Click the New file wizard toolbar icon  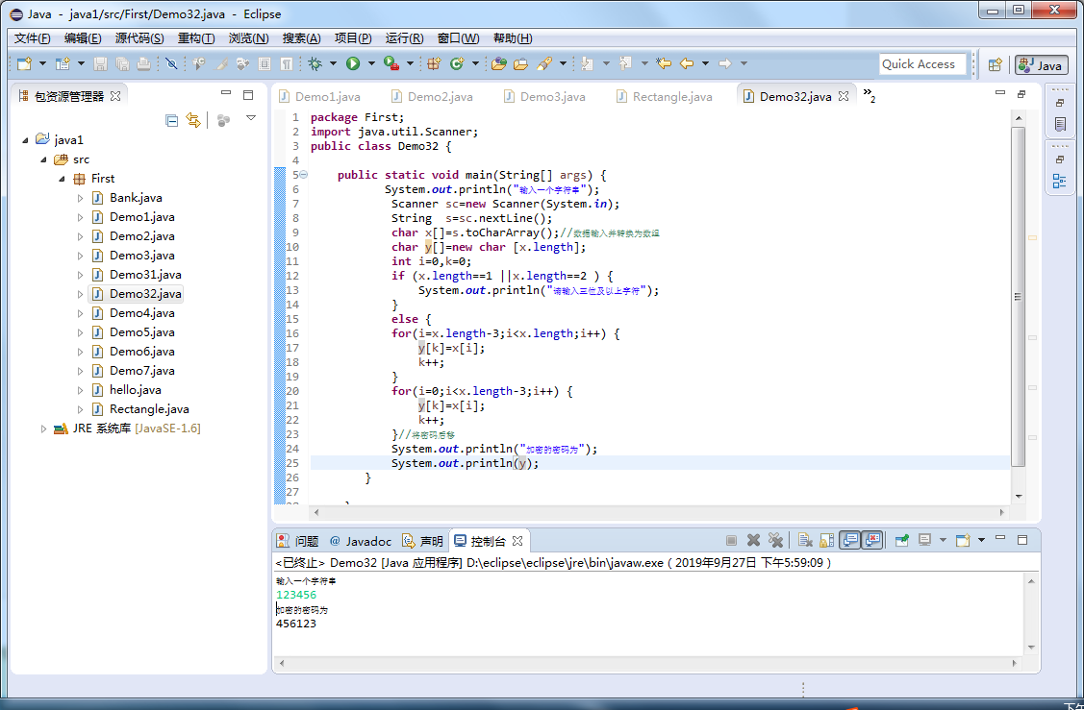25,63
